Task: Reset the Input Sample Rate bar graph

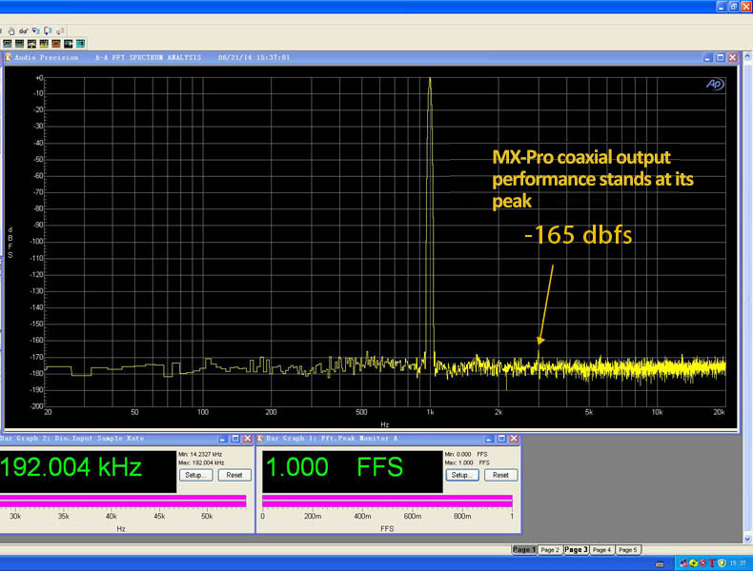Action: (x=234, y=475)
